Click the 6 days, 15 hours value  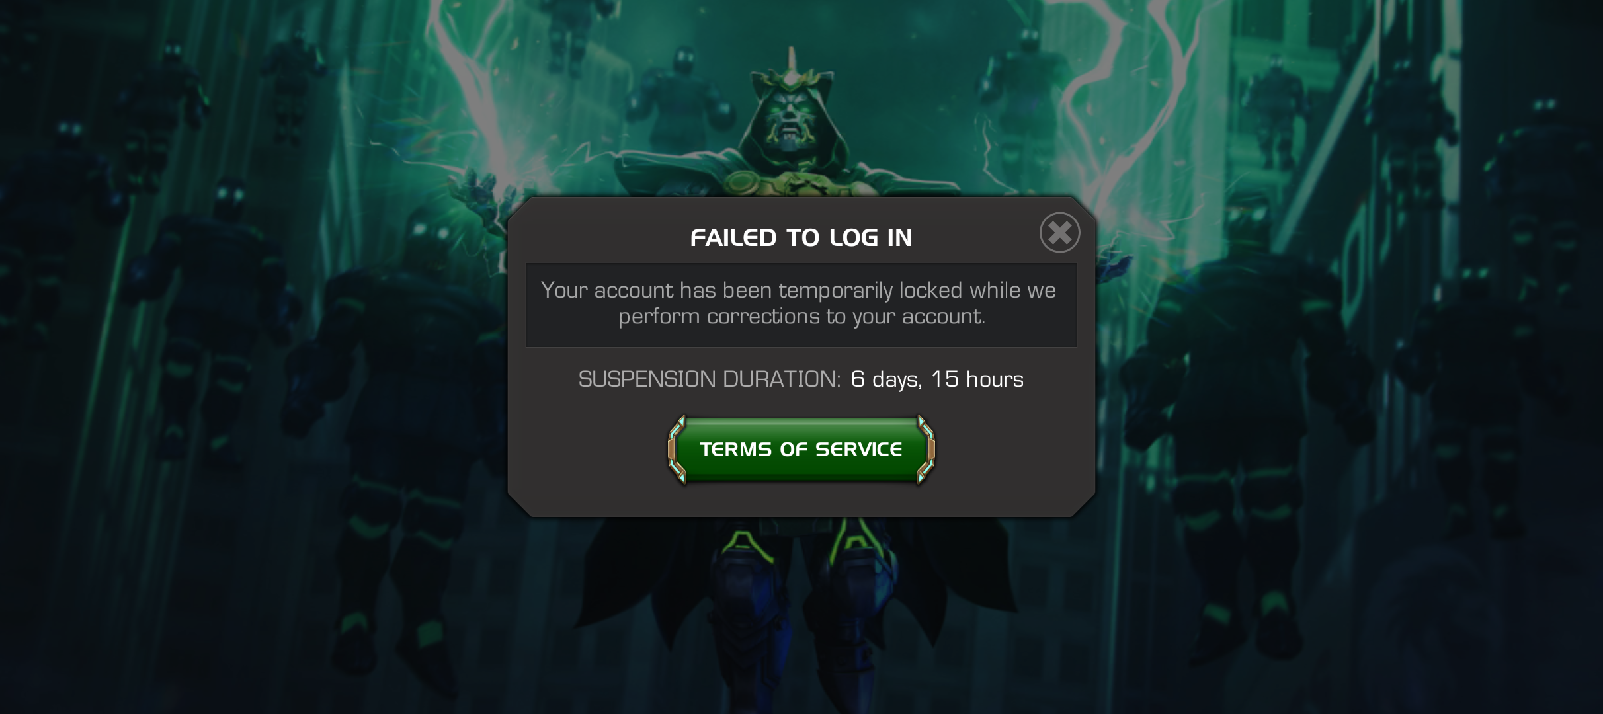click(x=937, y=379)
